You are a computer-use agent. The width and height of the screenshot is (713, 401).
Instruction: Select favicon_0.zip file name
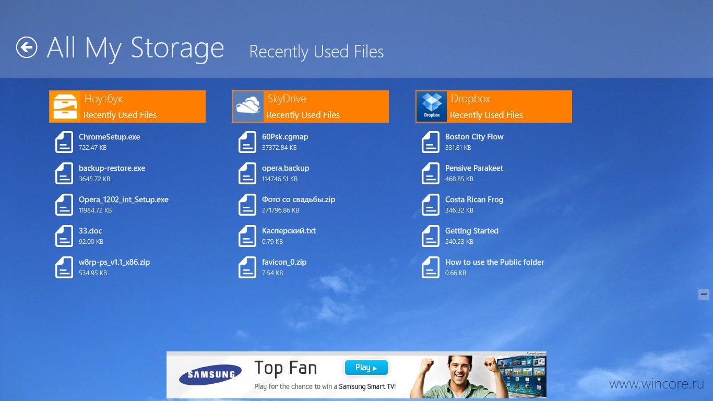click(284, 262)
